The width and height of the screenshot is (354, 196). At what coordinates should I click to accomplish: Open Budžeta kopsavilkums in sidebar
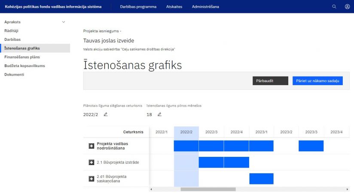click(24, 66)
